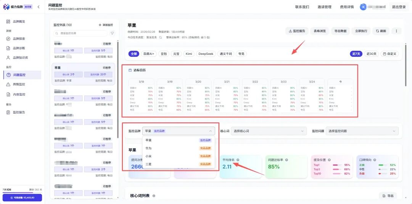412x204 pixels.
Task: Open 费用详情 in the top bar
Action: coord(347,7)
